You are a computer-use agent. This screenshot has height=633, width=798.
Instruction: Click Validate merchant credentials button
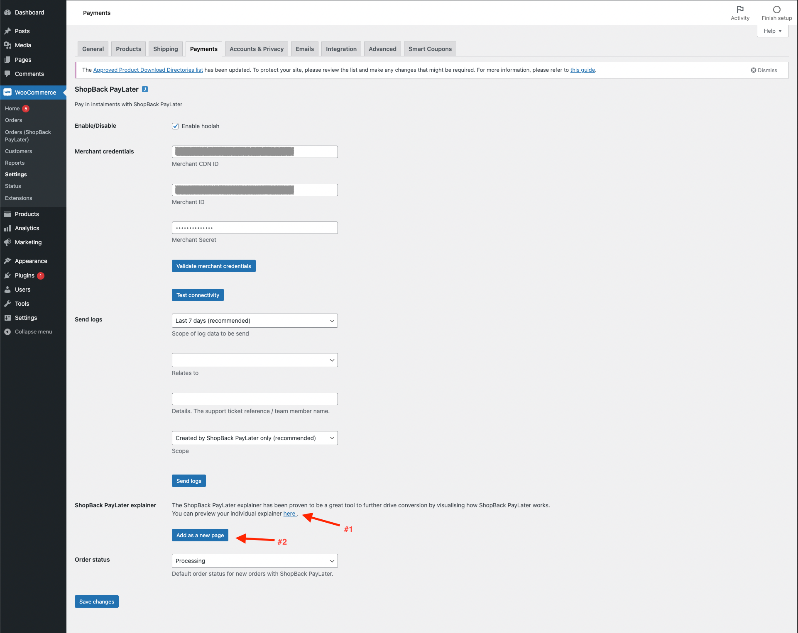pyautogui.click(x=213, y=266)
